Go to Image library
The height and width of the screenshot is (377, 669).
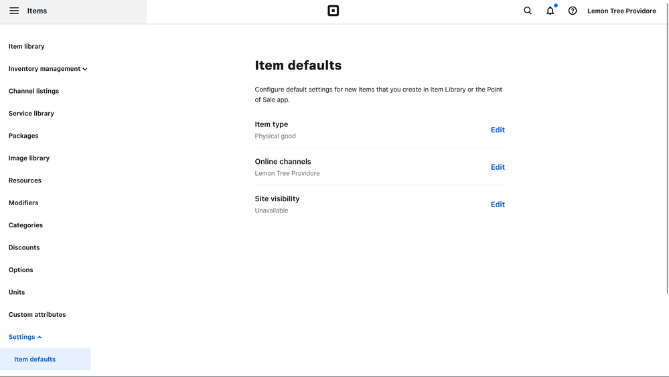coord(29,158)
